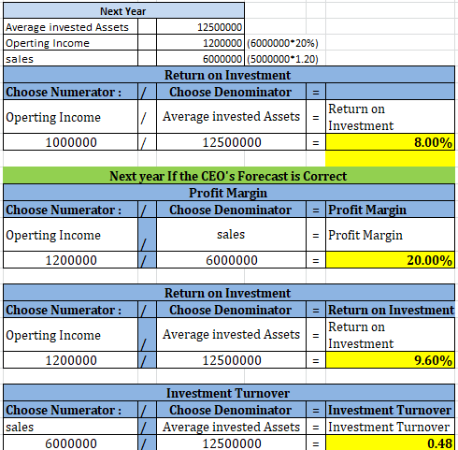The width and height of the screenshot is (458, 450).
Task: Click the yellow 8.00% result cell
Action: point(390,142)
